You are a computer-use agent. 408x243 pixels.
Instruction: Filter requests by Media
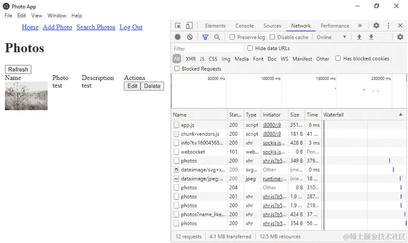click(242, 59)
